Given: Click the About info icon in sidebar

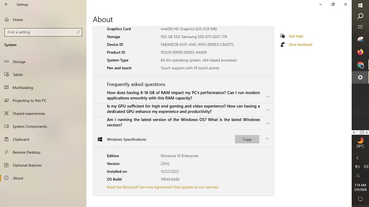Looking at the screenshot, I should tap(6, 178).
